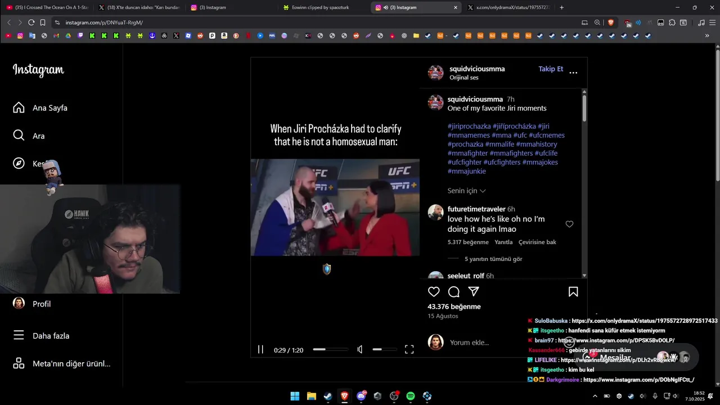This screenshot has height=405, width=720.
Task: Open File Explorer from taskbar
Action: point(311,396)
